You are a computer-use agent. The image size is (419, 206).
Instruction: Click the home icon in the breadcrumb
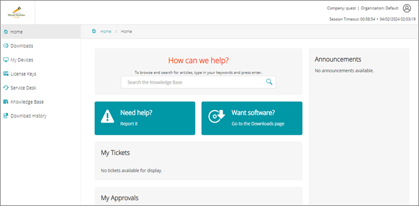click(94, 31)
